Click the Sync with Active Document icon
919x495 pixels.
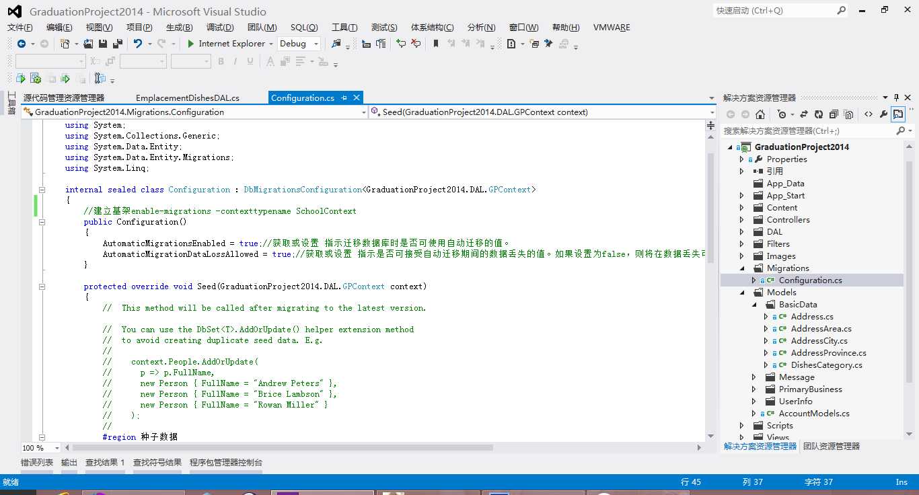click(x=804, y=114)
